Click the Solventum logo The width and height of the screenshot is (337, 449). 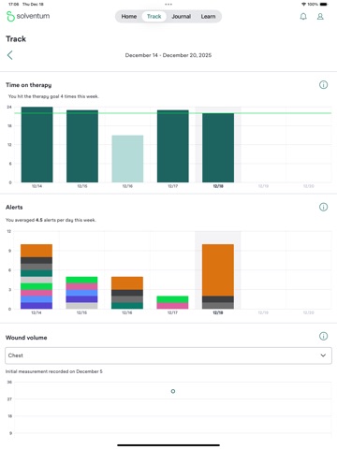pyautogui.click(x=28, y=16)
